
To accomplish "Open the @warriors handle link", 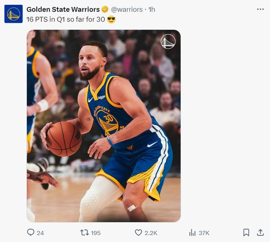I will pyautogui.click(x=127, y=9).
